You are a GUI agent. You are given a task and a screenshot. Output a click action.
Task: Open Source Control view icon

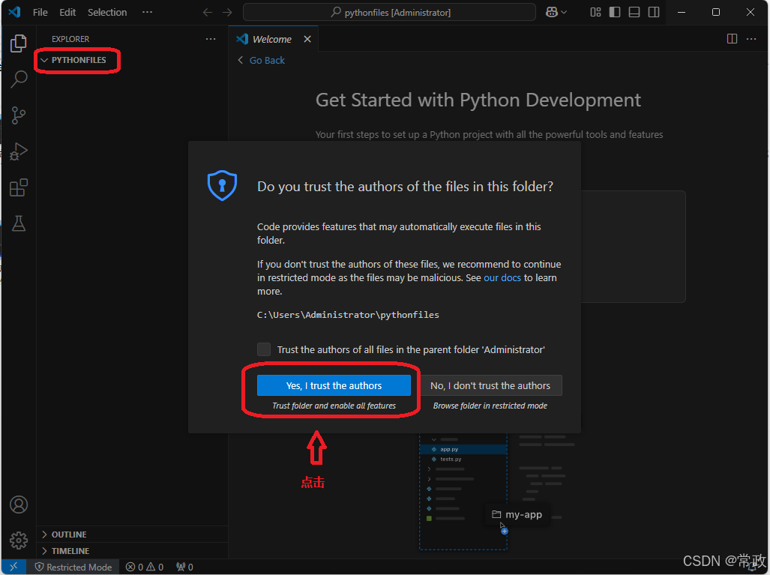pyautogui.click(x=19, y=115)
